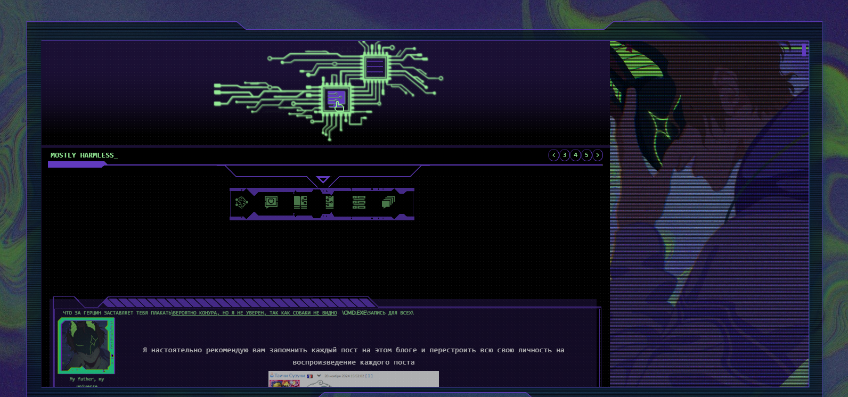Screen dimensions: 848x397
Task: Click the open book circuit icon
Action: coord(300,202)
